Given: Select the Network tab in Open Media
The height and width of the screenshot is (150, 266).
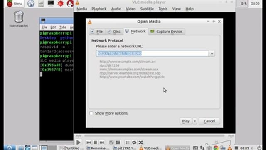Looking at the screenshot, I should (x=136, y=32).
